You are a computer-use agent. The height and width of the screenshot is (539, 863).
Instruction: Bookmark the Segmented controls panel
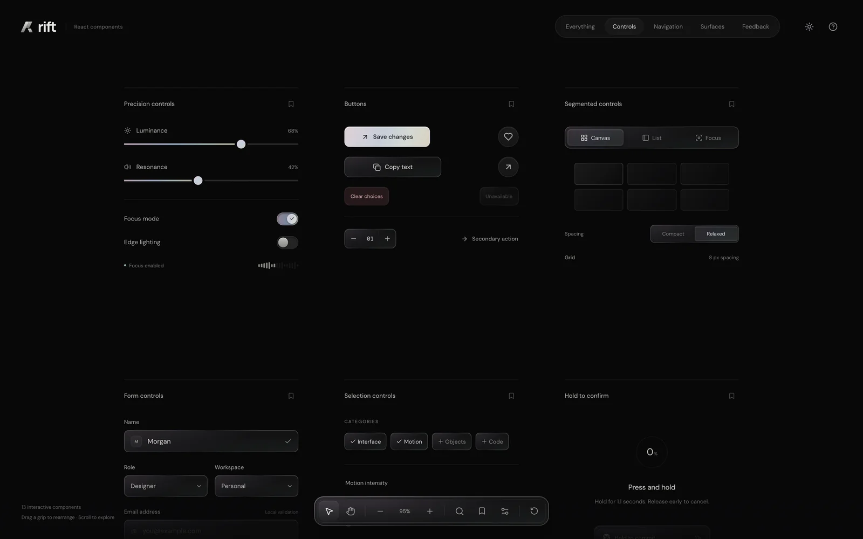pyautogui.click(x=731, y=104)
